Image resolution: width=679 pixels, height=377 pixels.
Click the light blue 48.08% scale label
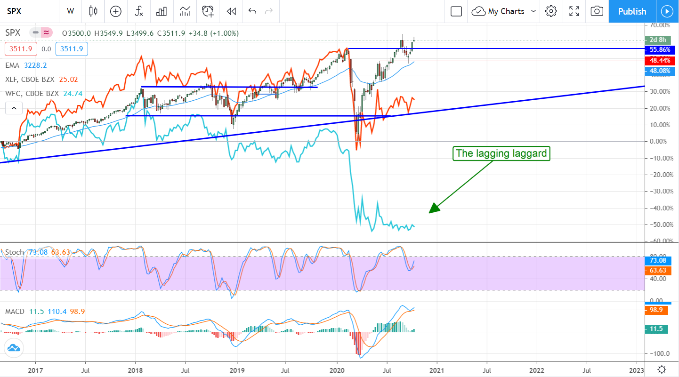click(660, 71)
